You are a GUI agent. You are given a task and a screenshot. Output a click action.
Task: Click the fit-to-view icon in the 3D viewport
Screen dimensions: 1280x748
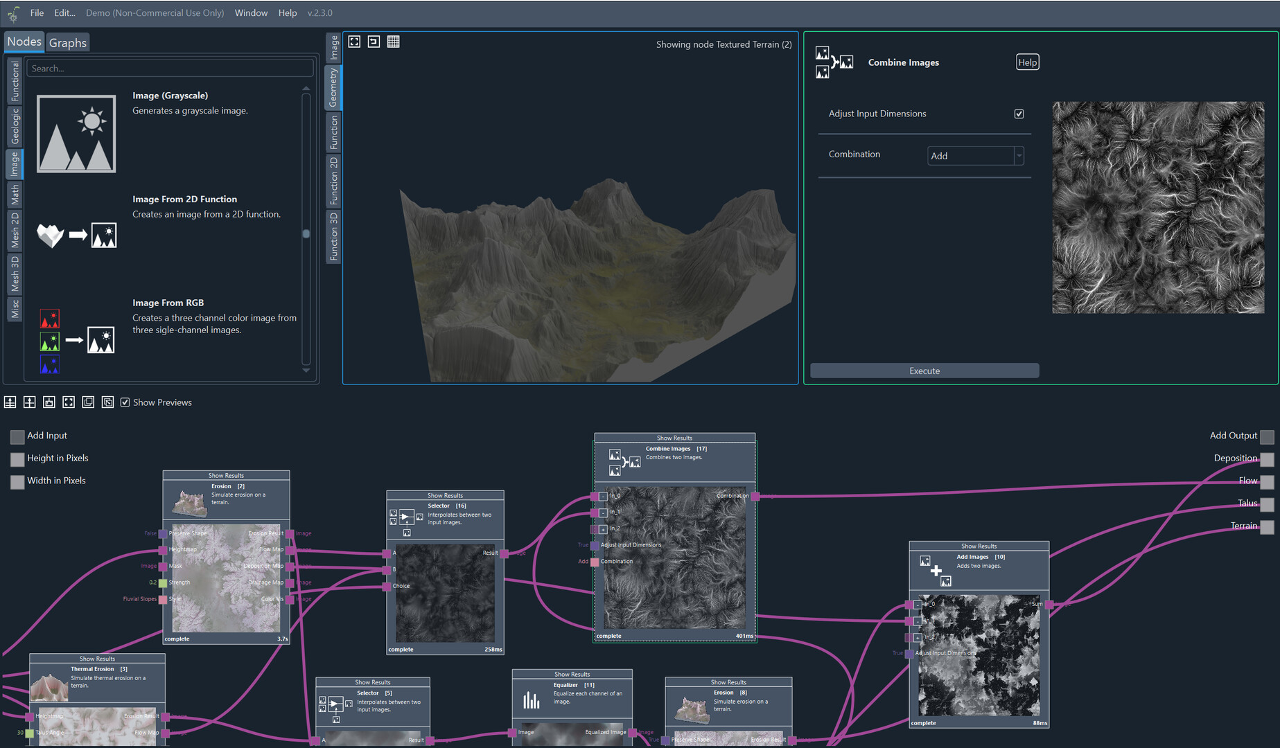point(354,42)
